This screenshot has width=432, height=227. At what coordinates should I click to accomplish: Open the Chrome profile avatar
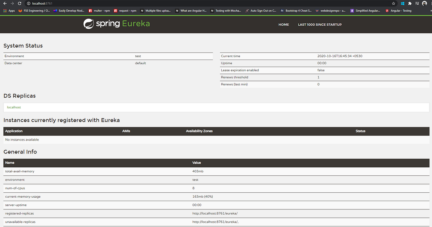pyautogui.click(x=425, y=3)
